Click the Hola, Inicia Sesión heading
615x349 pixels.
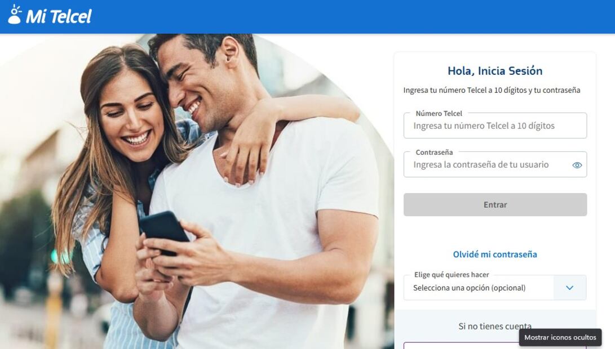[x=495, y=71]
